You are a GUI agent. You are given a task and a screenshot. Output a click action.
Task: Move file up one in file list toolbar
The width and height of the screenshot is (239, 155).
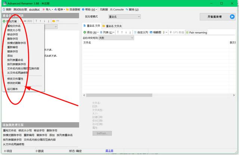tap(122, 32)
